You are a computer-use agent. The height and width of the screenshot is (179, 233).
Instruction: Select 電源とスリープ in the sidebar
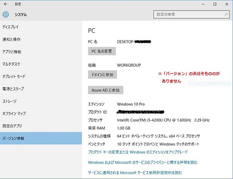41,89
